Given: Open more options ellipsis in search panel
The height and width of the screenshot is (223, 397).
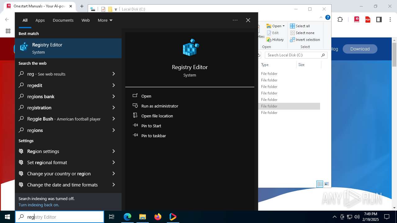Looking at the screenshot, I should [235, 20].
